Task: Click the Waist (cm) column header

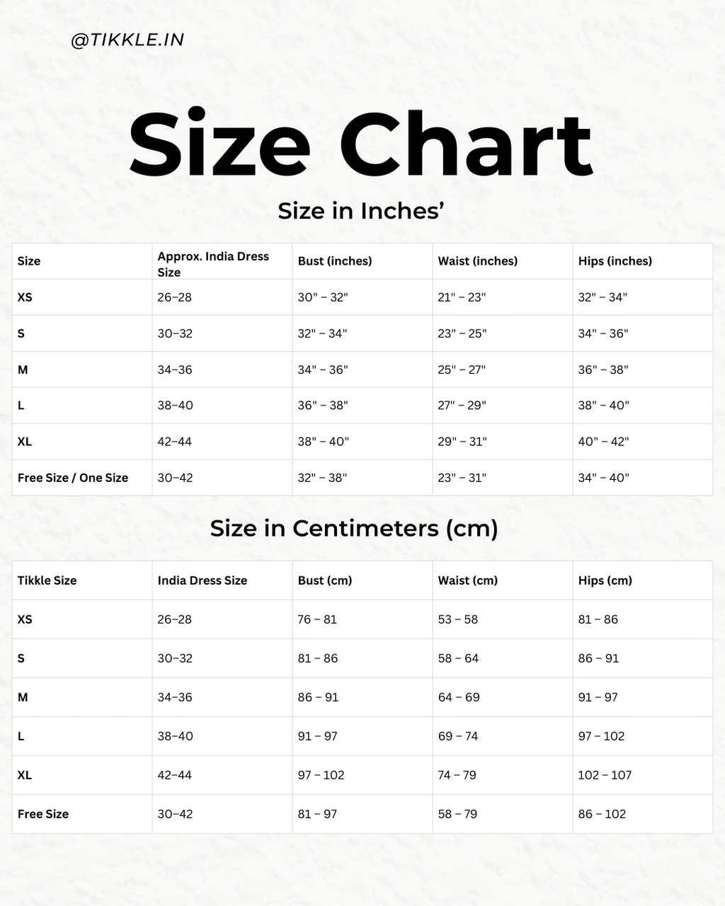Action: tap(468, 580)
